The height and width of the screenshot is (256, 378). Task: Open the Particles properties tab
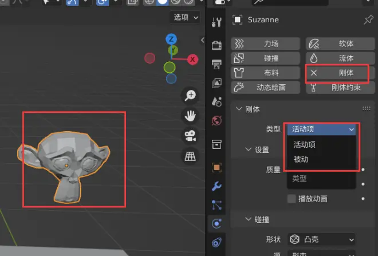(216, 204)
